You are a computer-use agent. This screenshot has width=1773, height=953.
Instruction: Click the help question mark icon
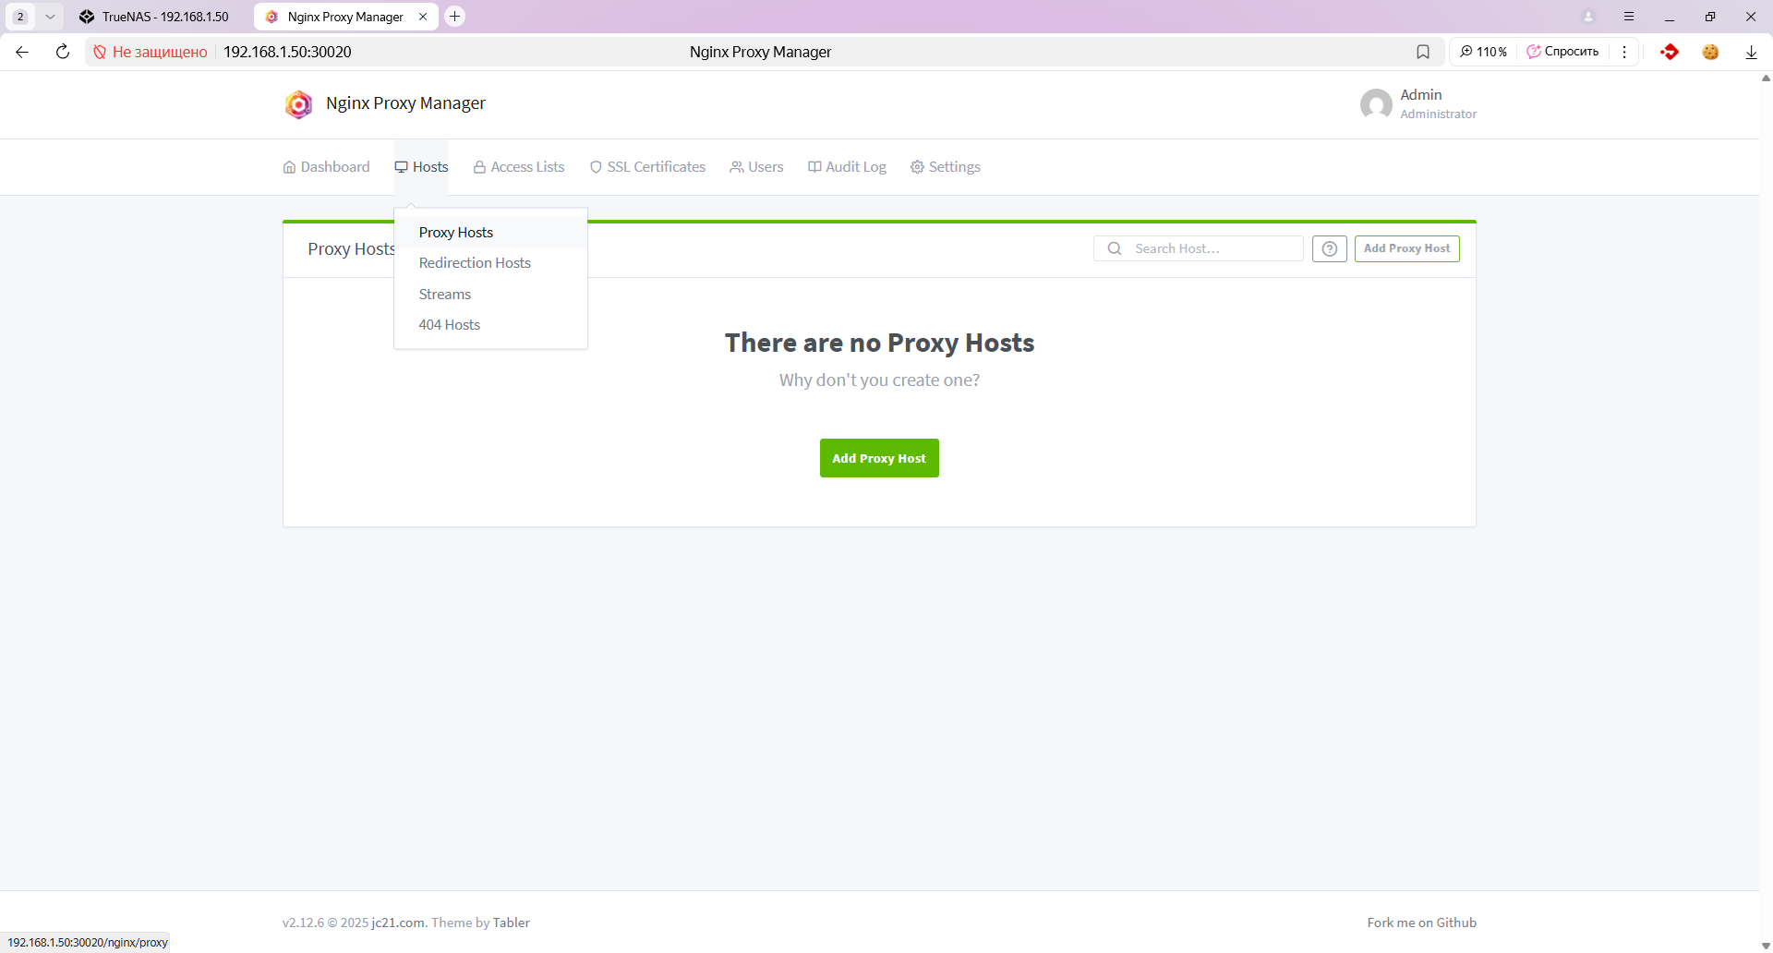coord(1329,248)
